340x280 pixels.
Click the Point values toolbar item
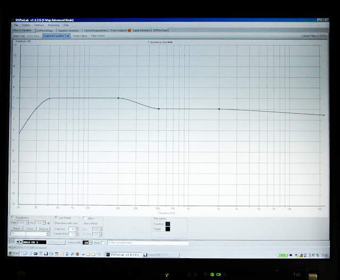pos(80,36)
